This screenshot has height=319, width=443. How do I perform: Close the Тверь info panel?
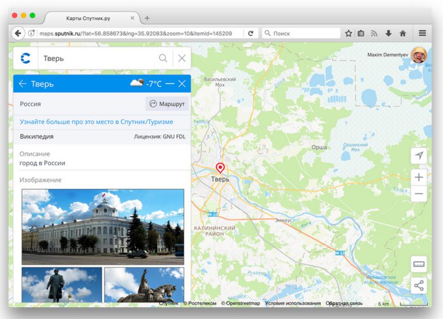[x=182, y=83]
